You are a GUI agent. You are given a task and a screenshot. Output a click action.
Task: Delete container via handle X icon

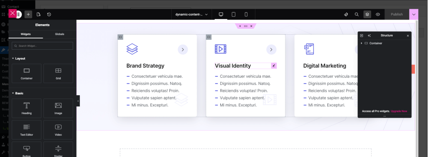pos(251,26)
